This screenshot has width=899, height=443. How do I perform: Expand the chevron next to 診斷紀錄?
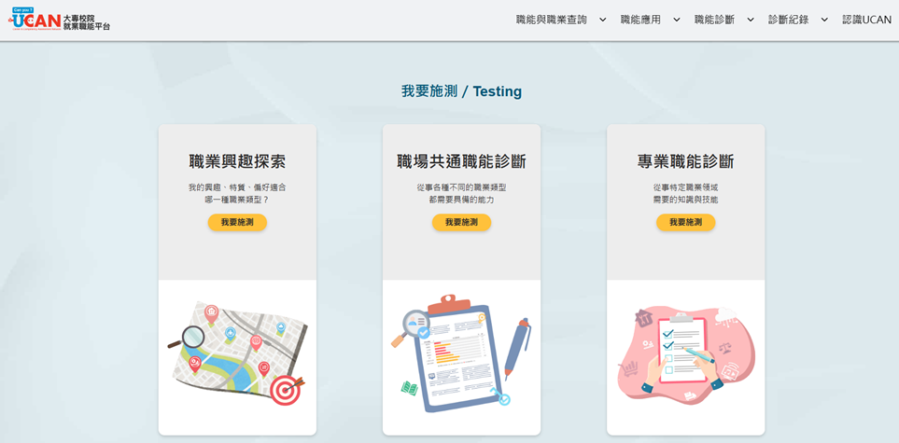pyautogui.click(x=824, y=20)
